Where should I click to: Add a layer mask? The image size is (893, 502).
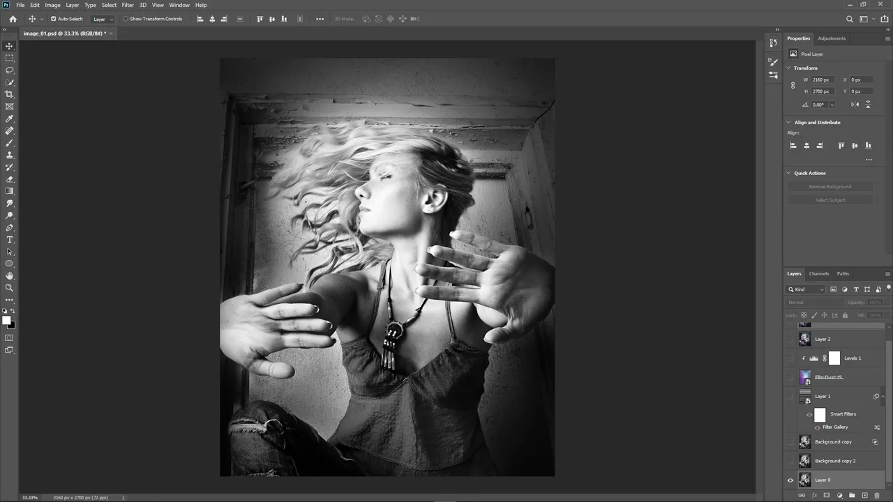[827, 495]
